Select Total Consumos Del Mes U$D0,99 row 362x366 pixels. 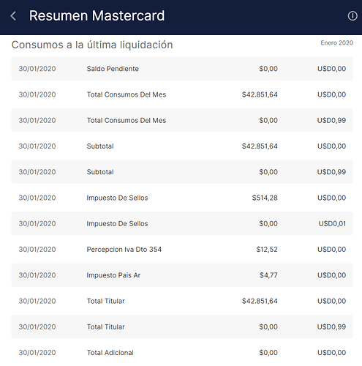[x=182, y=120]
